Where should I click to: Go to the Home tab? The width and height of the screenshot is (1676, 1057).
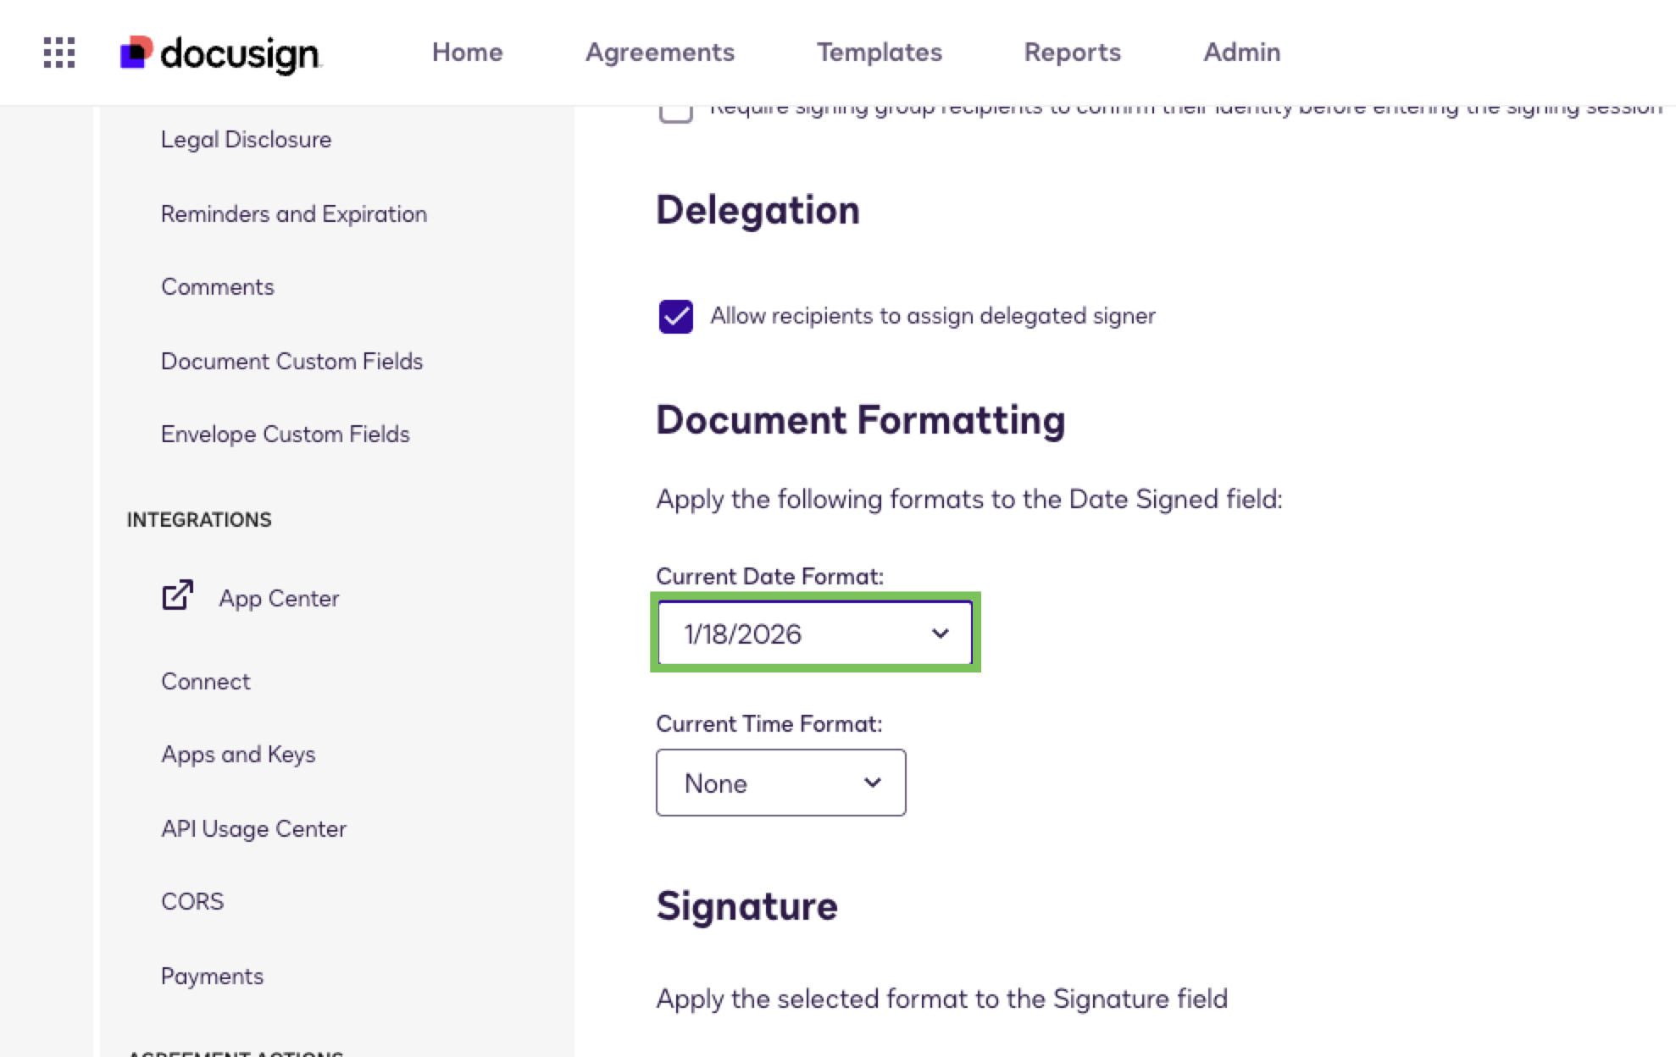click(x=467, y=53)
